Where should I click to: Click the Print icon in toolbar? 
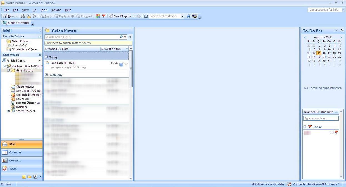23,16
